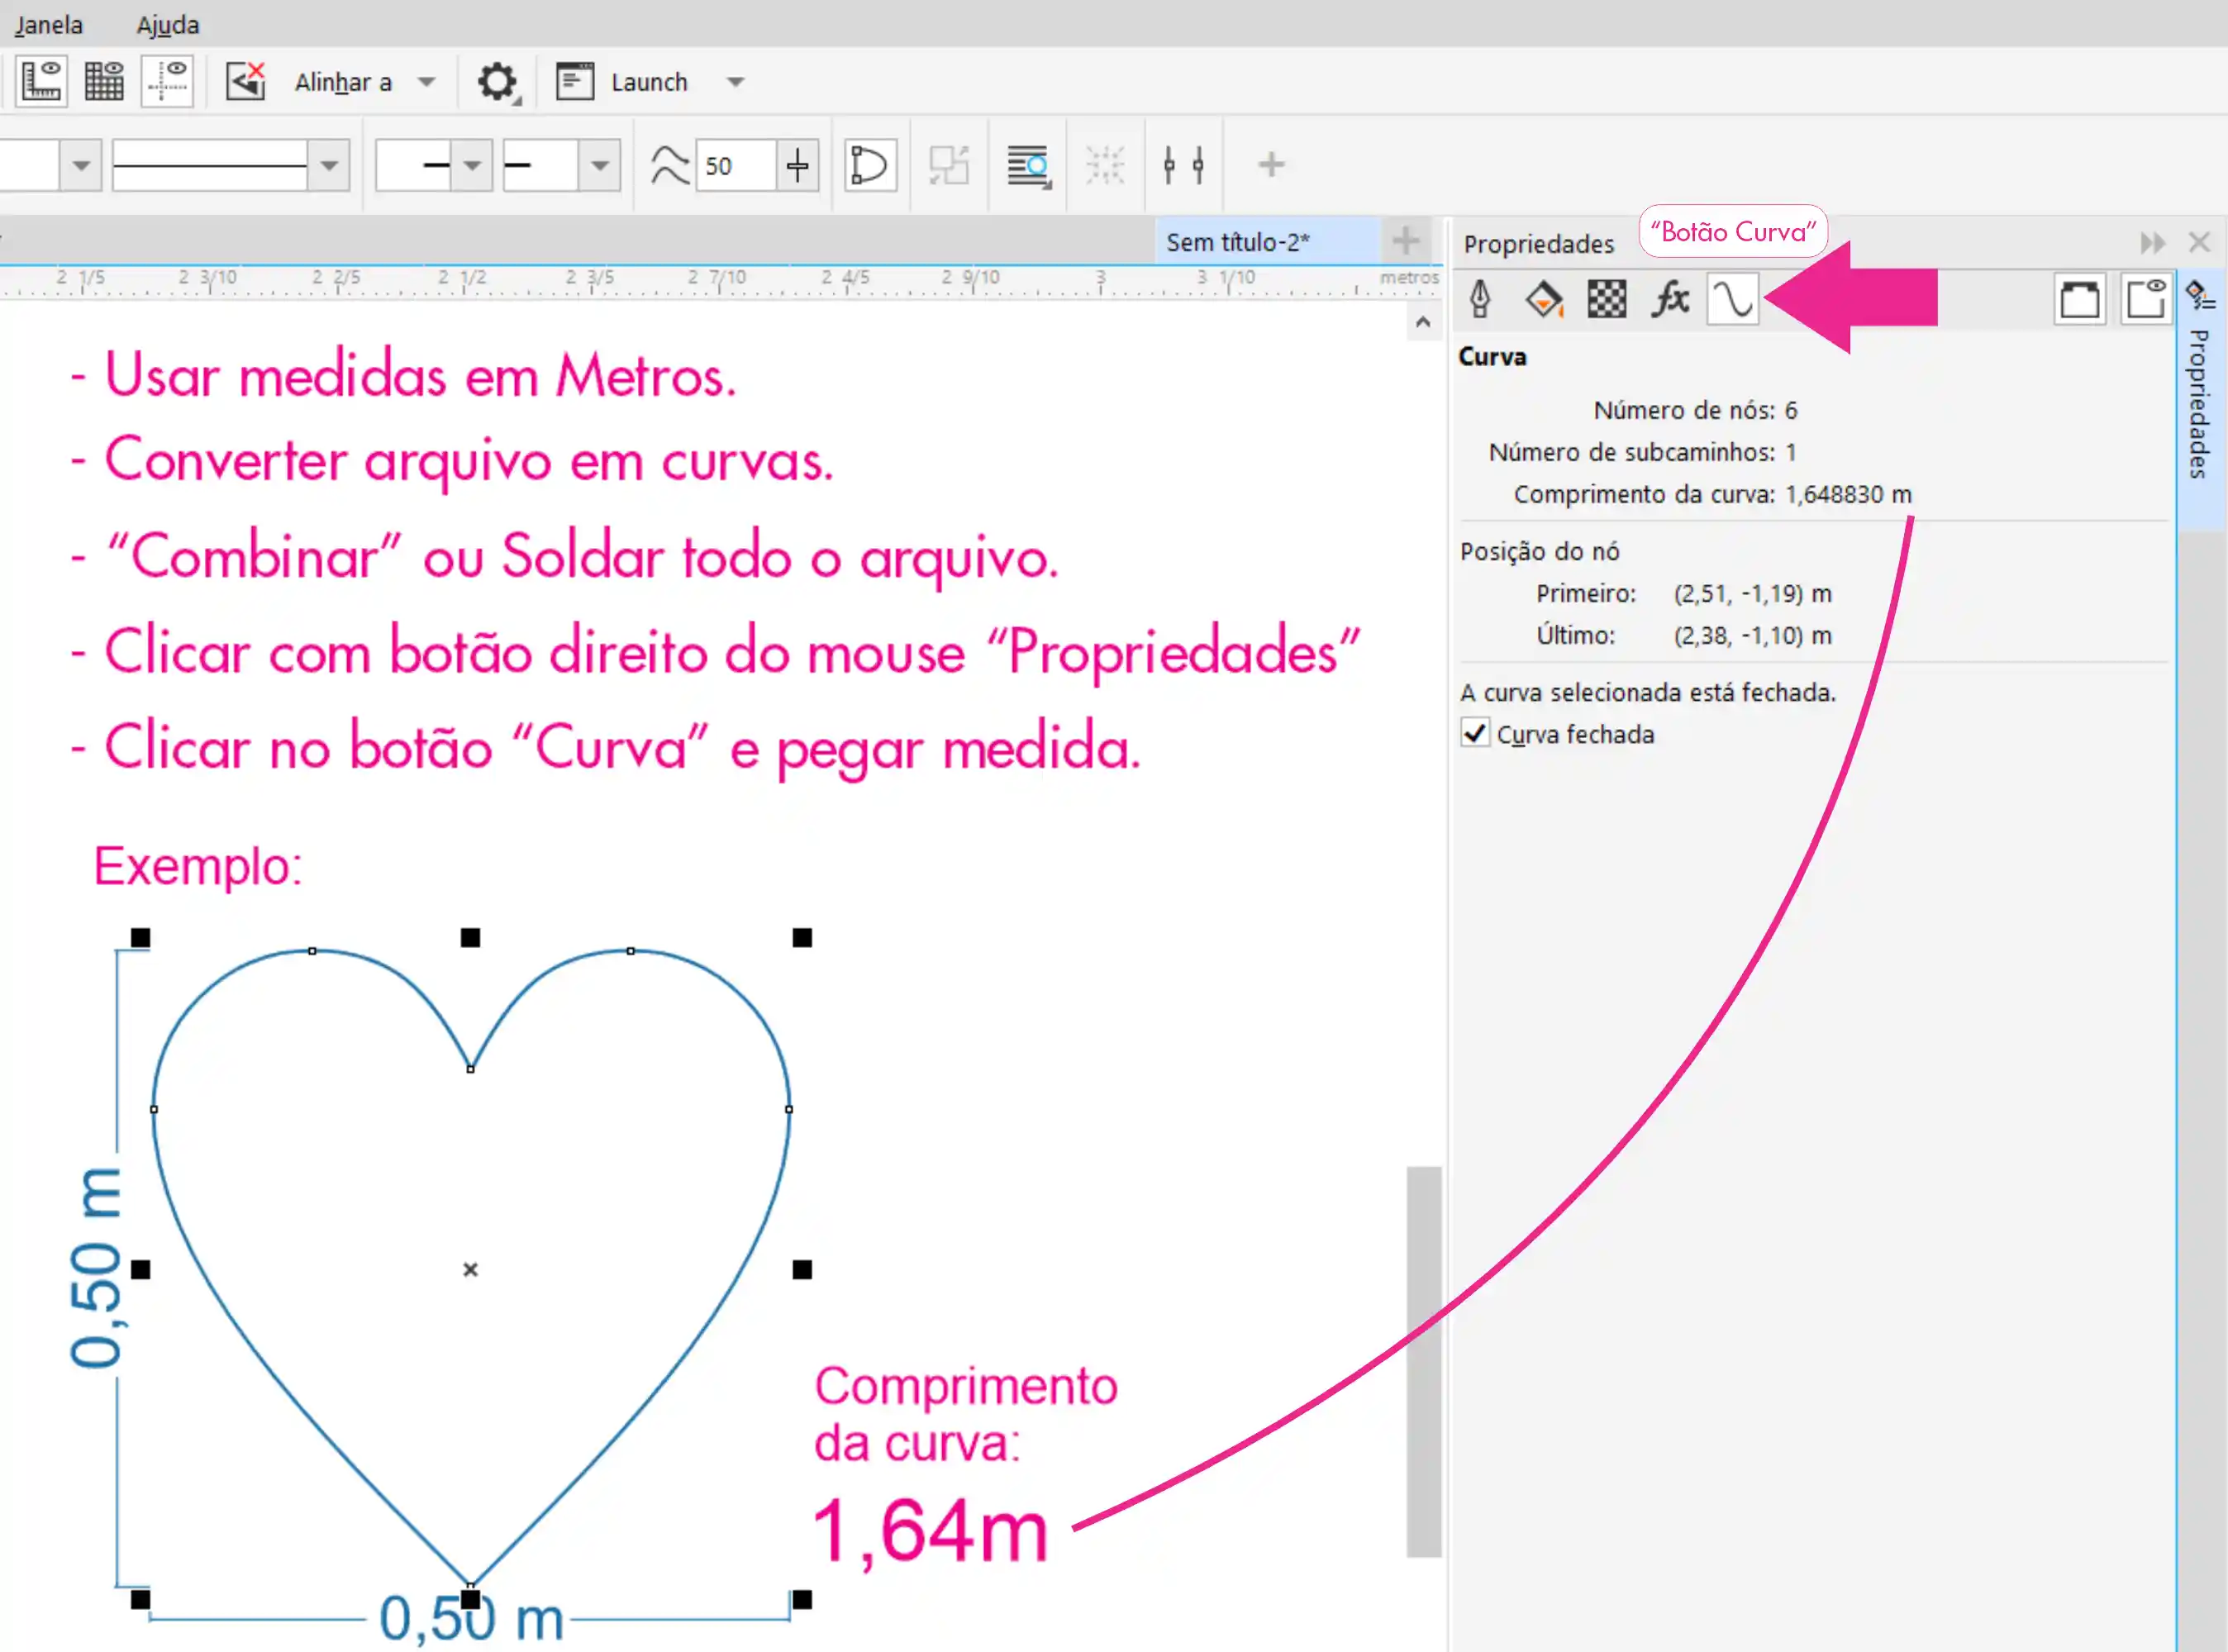Expand the Launch dropdown arrow
The height and width of the screenshot is (1652, 2228).
coord(735,82)
